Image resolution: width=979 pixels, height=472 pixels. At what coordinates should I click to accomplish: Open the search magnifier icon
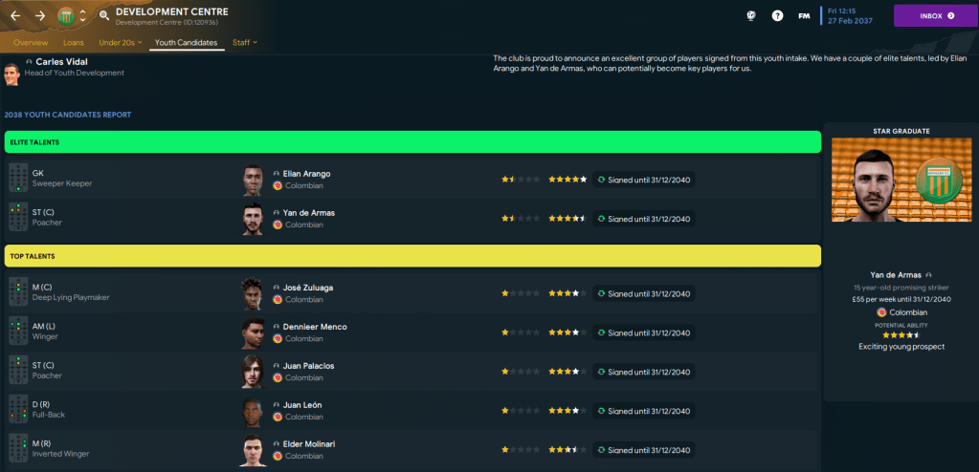(x=103, y=16)
